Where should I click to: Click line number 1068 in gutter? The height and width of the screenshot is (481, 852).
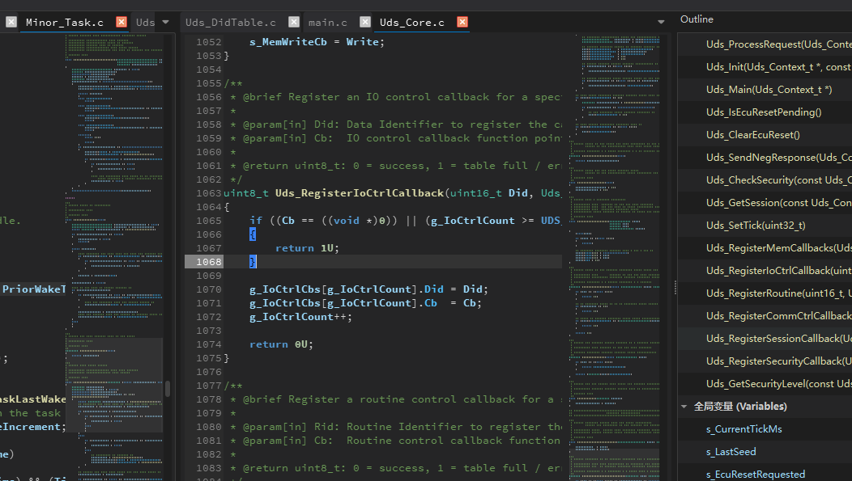coord(209,261)
